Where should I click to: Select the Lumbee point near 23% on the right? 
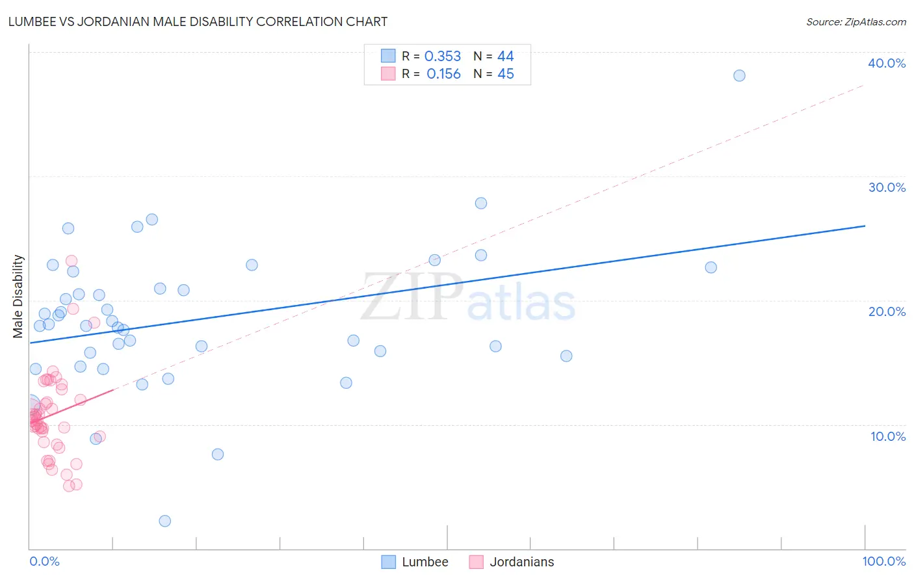(711, 267)
